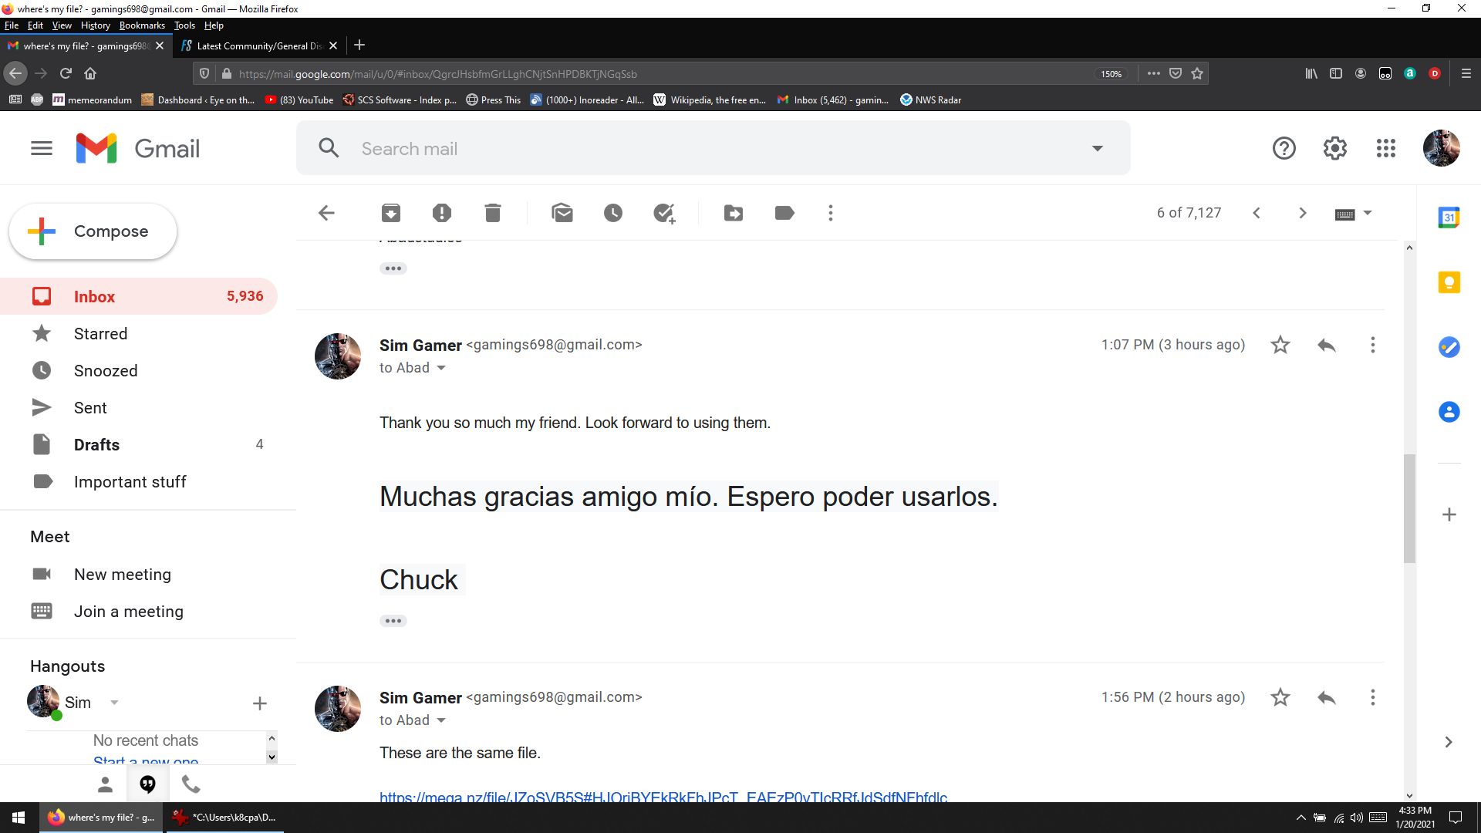1481x833 pixels.
Task: Show recipient details for 1:07 PM message
Action: pos(441,368)
